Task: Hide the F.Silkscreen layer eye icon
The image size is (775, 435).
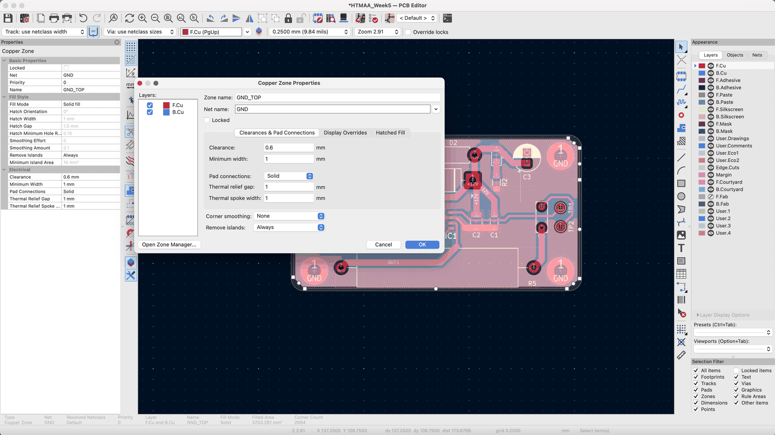Action: 711,109
